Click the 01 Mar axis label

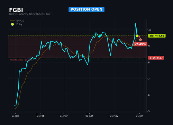[64, 116]
